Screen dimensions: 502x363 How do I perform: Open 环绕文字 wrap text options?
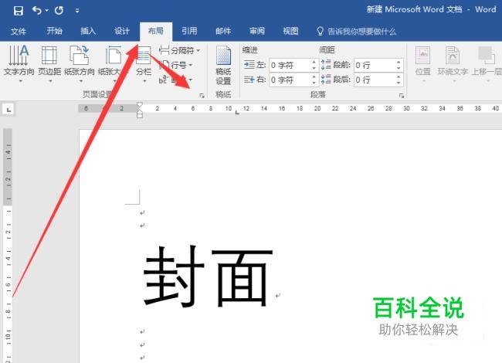click(x=453, y=64)
